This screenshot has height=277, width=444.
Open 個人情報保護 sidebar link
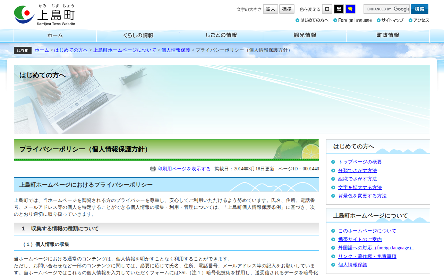click(x=353, y=265)
